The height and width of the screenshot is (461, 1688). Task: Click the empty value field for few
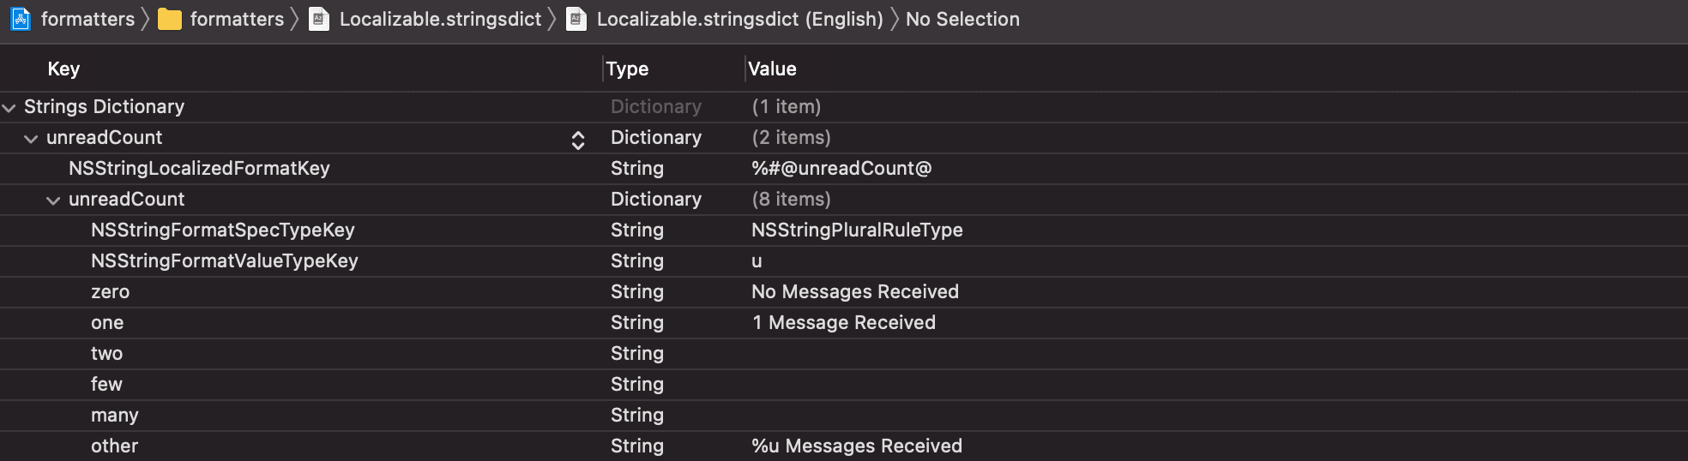click(1216, 385)
